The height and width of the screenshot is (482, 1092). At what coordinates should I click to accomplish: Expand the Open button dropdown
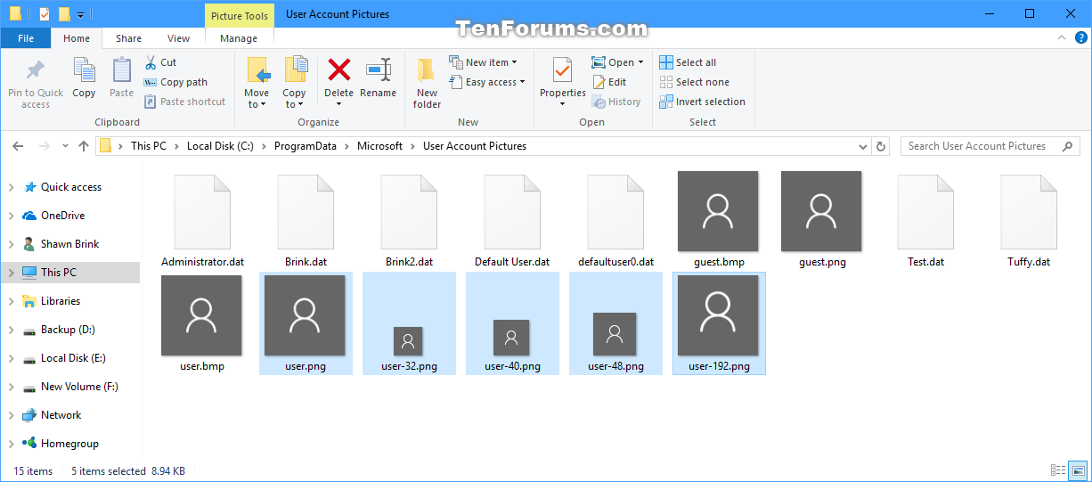coord(640,62)
